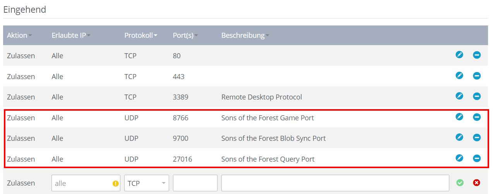Sort by Erlaubte IP column
Image resolution: width=493 pixels, height=194 pixels.
pyautogui.click(x=71, y=35)
